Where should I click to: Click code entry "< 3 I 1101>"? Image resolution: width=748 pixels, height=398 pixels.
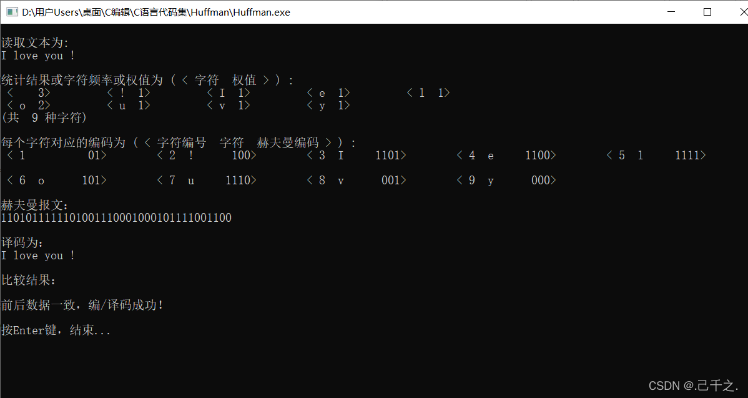357,155
